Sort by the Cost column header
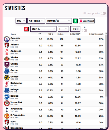111x132 pixels. (x=40, y=34)
